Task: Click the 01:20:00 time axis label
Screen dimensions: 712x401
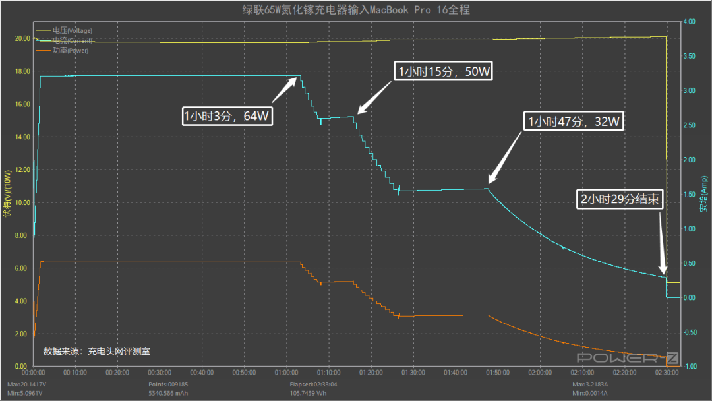Action: click(371, 373)
